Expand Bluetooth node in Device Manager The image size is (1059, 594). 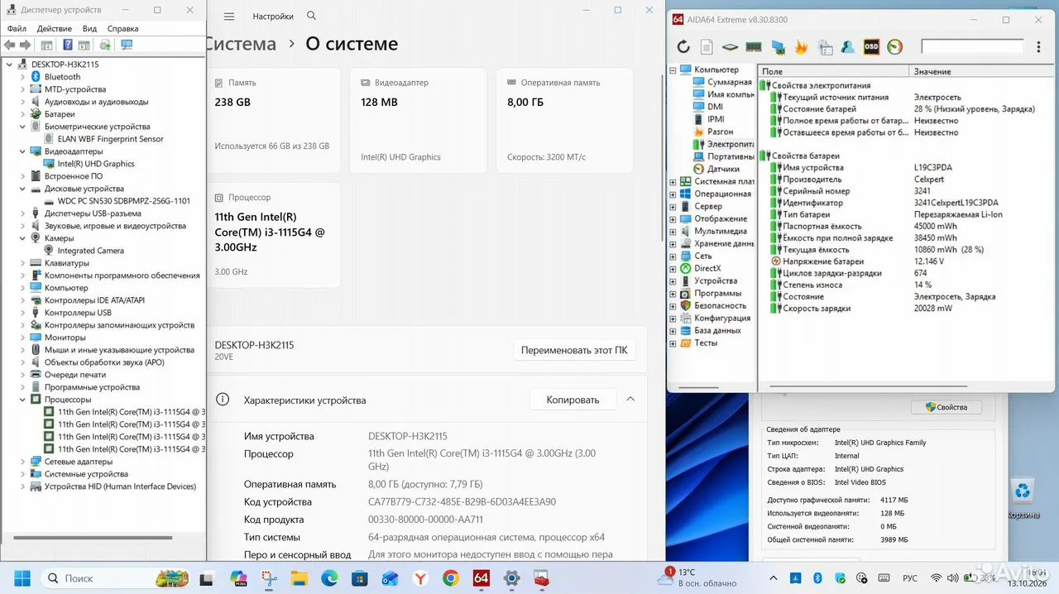point(22,77)
